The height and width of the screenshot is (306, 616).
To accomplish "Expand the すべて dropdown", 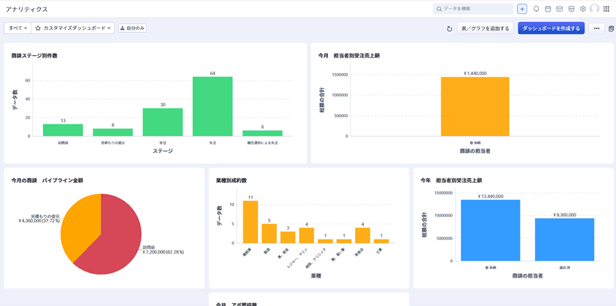I will tap(17, 28).
